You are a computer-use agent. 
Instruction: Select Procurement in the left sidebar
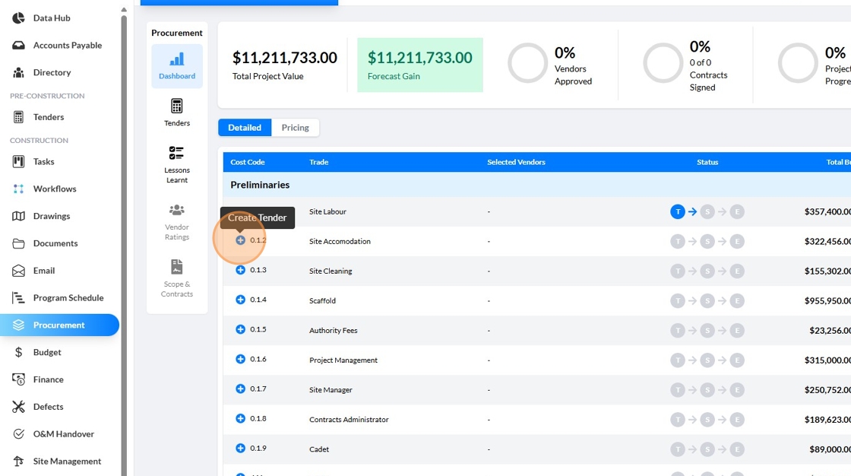point(60,325)
